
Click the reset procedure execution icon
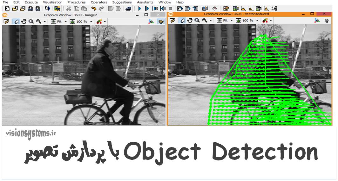pyautogui.click(x=187, y=9)
